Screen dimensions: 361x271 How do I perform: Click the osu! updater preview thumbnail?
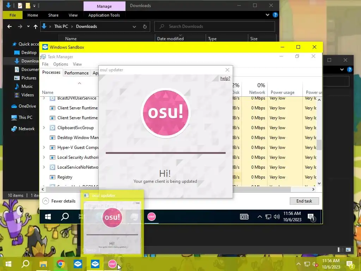coord(112,228)
